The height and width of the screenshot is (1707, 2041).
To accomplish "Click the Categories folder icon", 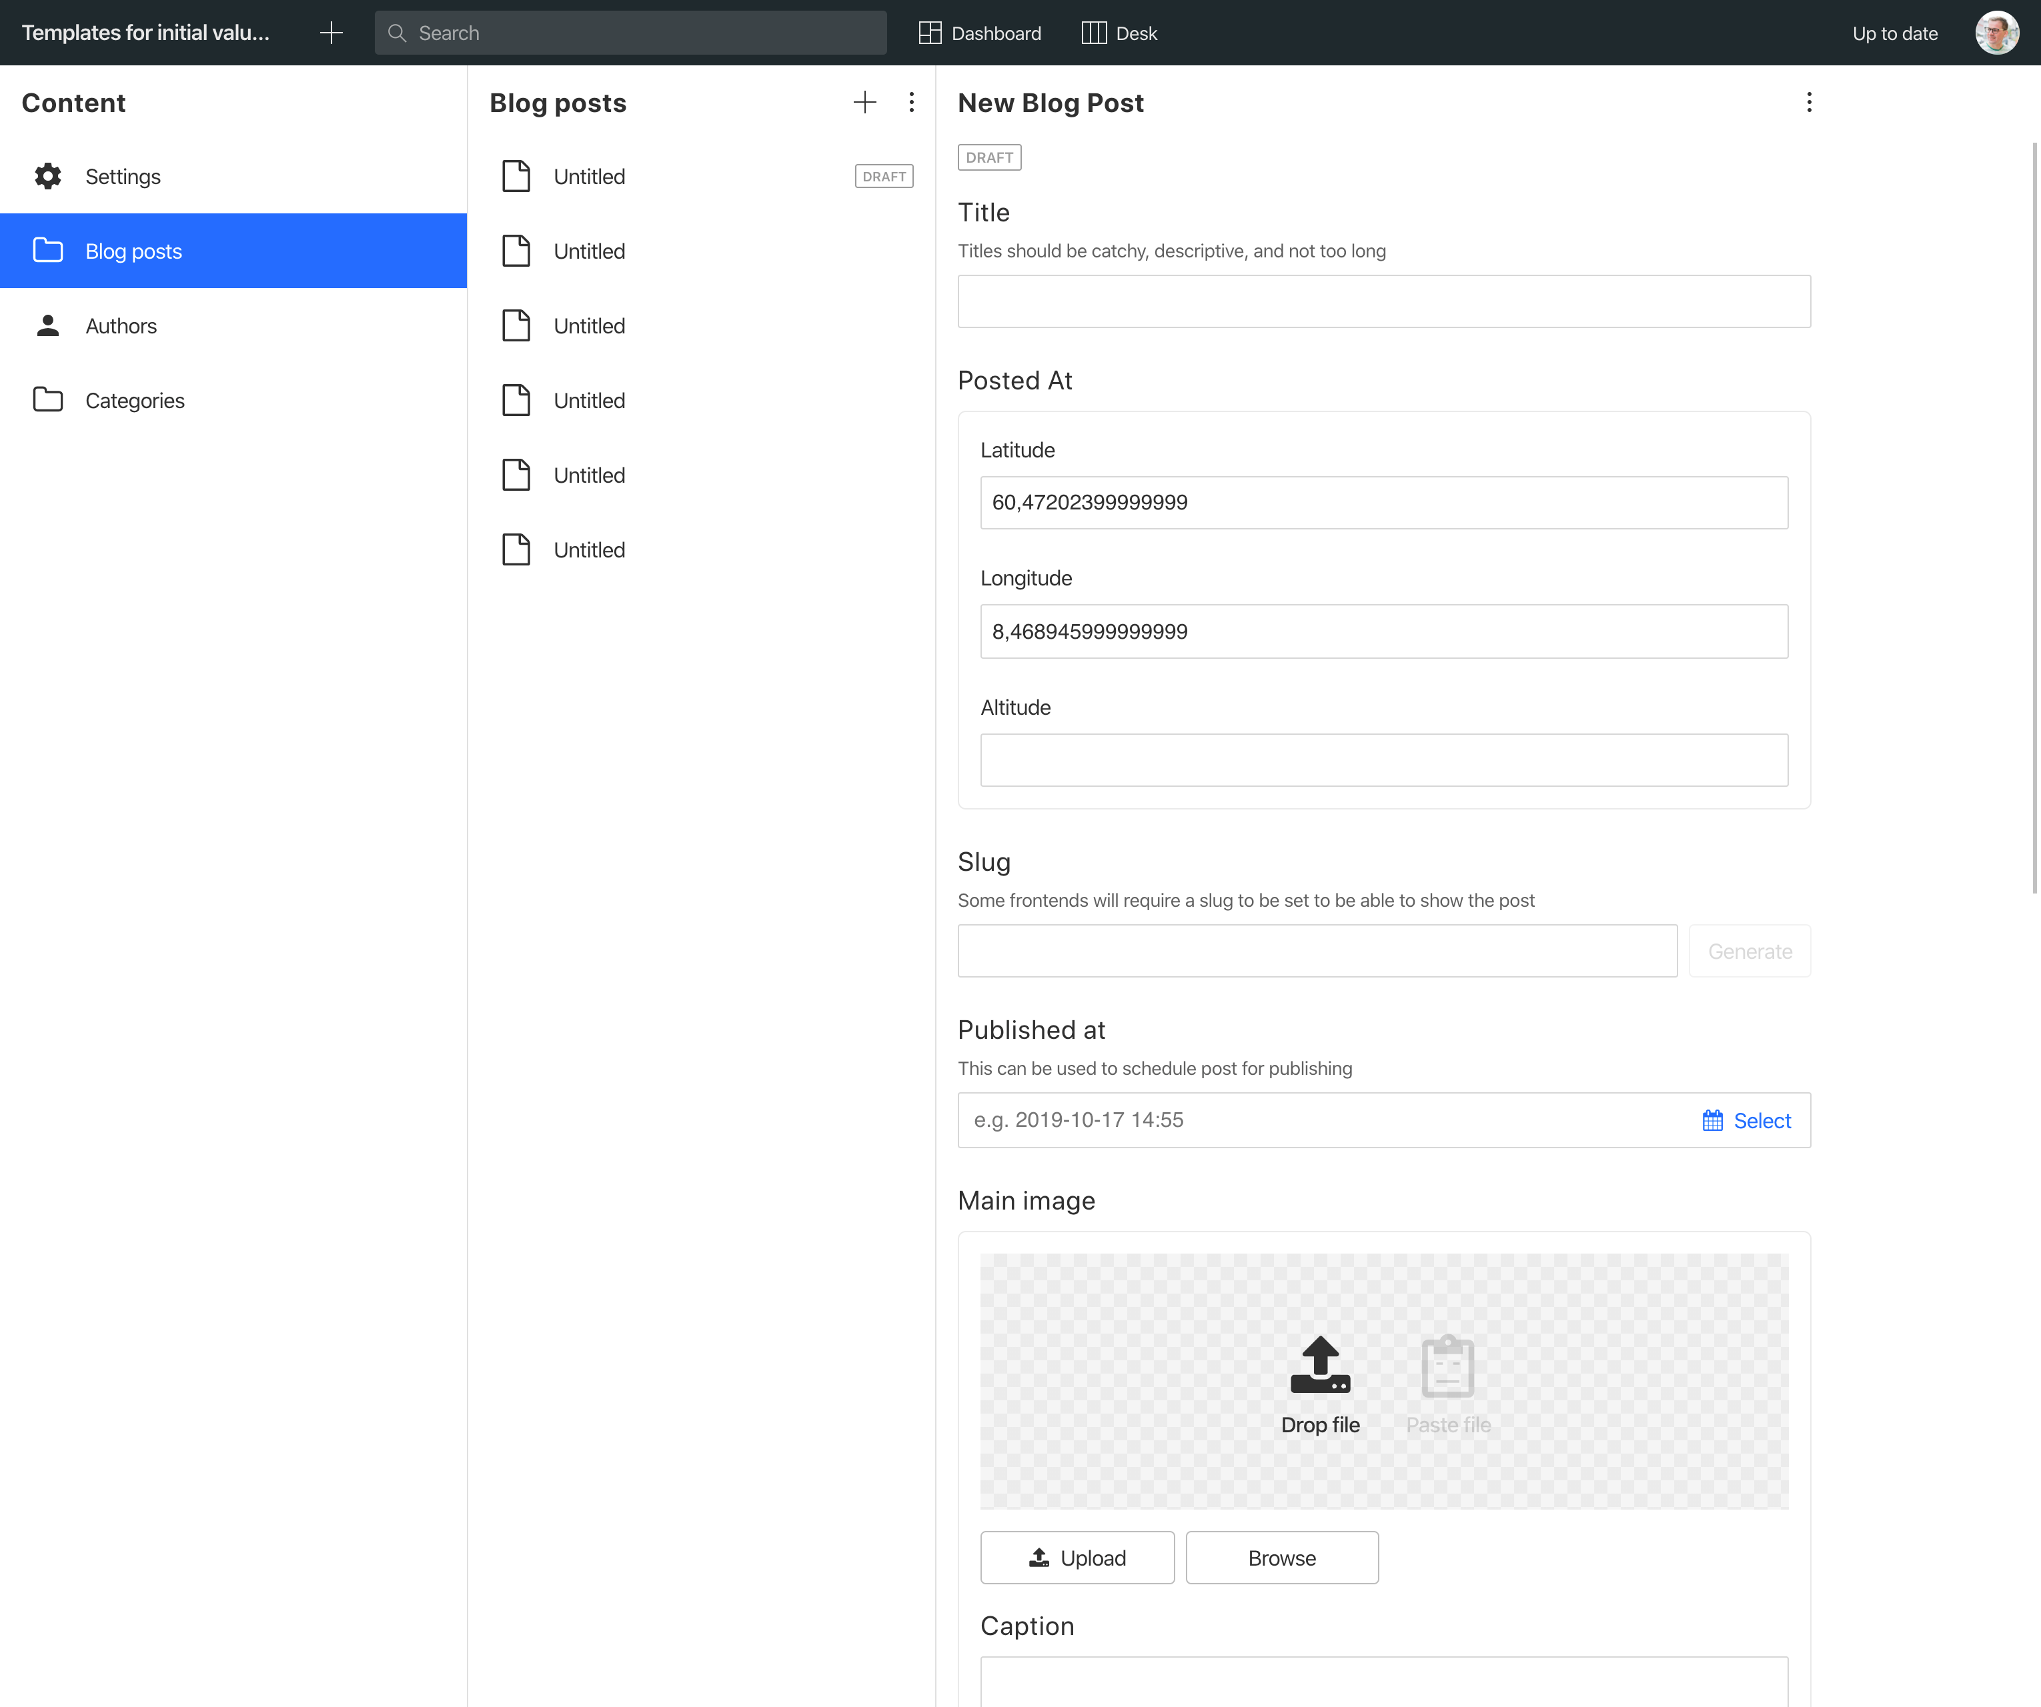I will 47,399.
